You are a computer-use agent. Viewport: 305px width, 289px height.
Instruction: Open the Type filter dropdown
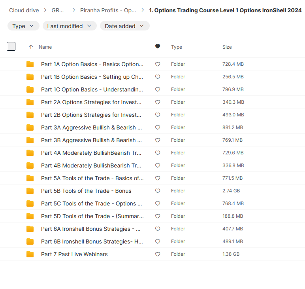pyautogui.click(x=23, y=26)
